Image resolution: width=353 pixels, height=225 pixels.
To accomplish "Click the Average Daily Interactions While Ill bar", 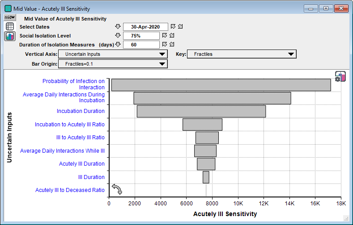I will tap(205, 151).
